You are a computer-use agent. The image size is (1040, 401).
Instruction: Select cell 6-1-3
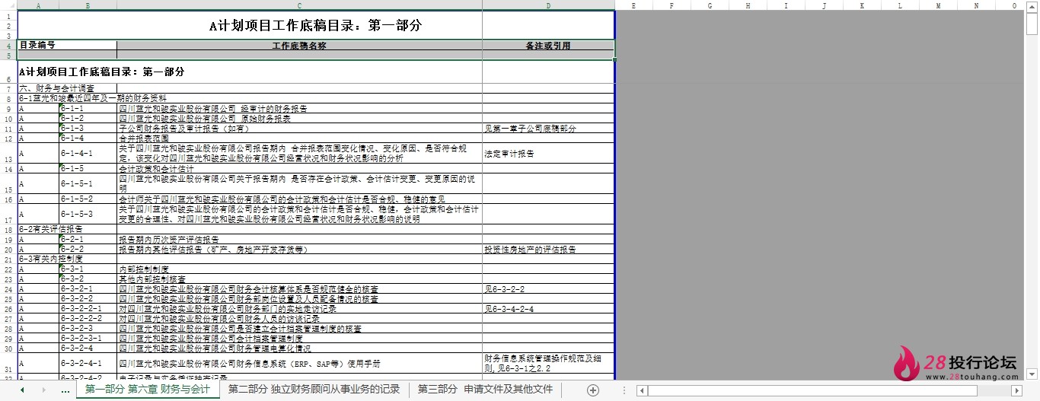click(x=88, y=129)
